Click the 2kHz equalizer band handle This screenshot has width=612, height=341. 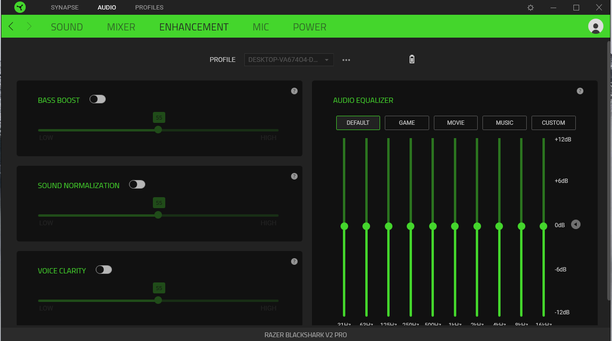pos(477,226)
